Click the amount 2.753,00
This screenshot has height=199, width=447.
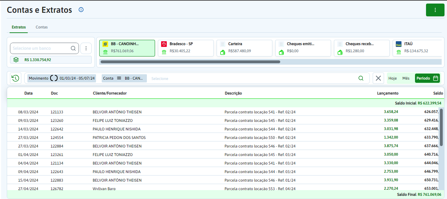pyautogui.click(x=391, y=172)
